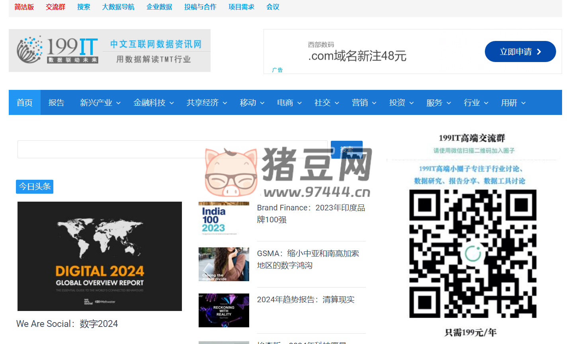Open the 电商 dropdown menu

pos(289,102)
